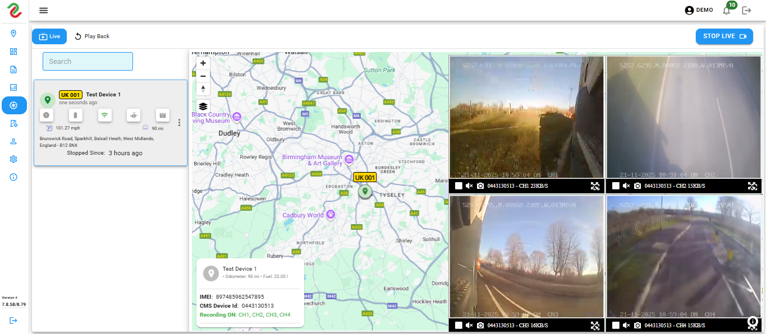
Task: Zoom in on the map
Action: click(203, 63)
